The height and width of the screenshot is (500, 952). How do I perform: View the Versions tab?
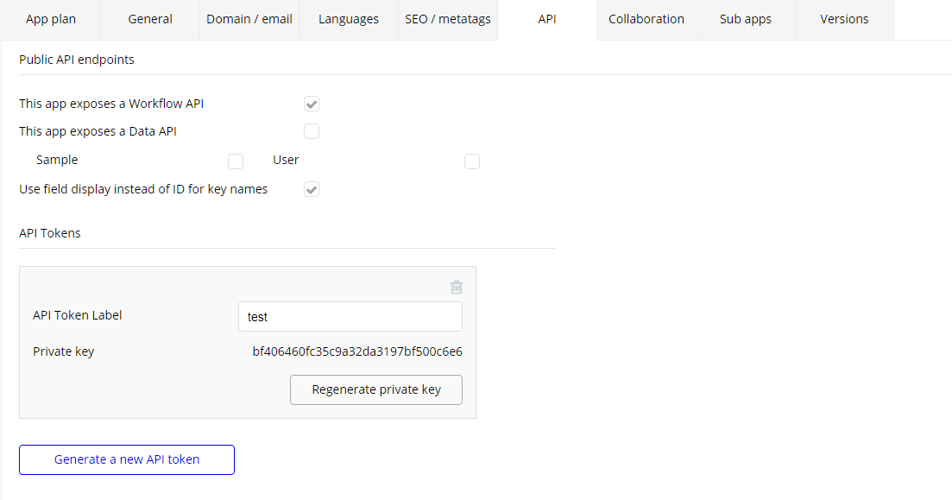[844, 19]
